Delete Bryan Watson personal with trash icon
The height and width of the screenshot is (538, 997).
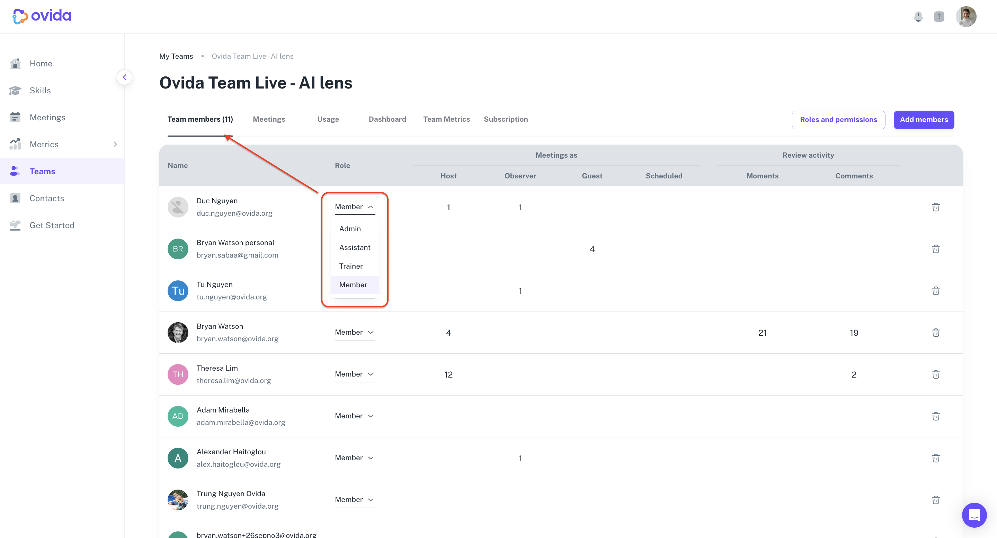click(936, 249)
